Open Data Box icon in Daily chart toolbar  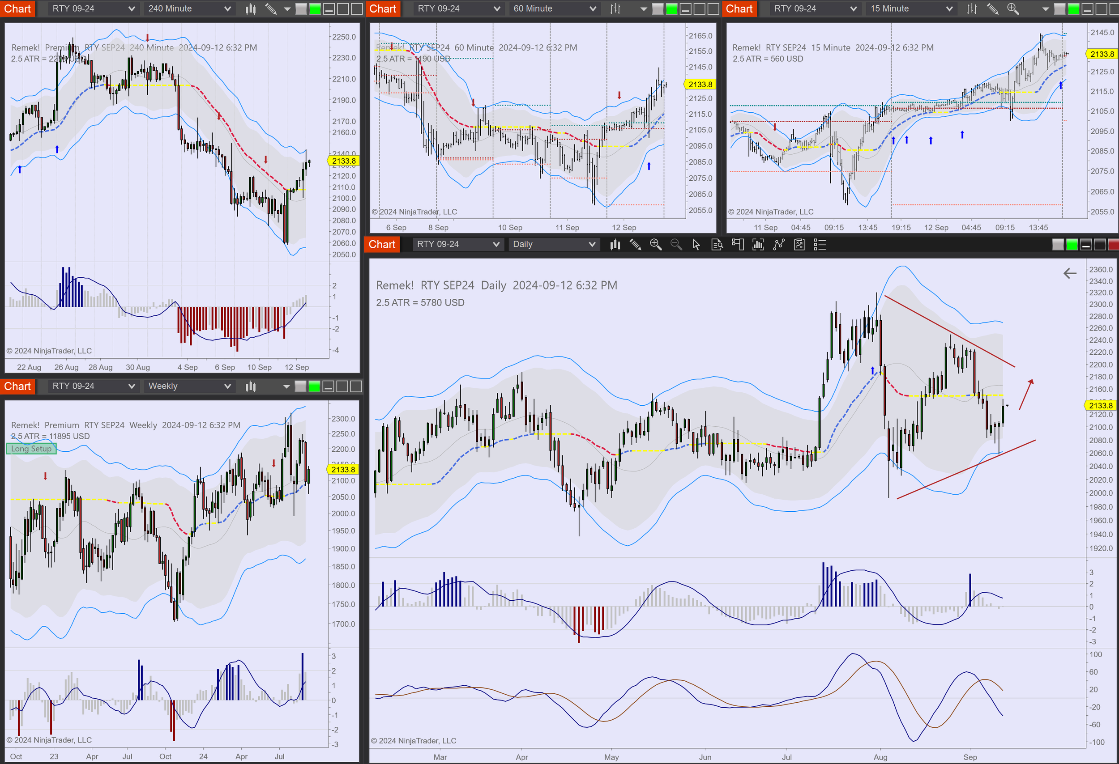coord(717,244)
